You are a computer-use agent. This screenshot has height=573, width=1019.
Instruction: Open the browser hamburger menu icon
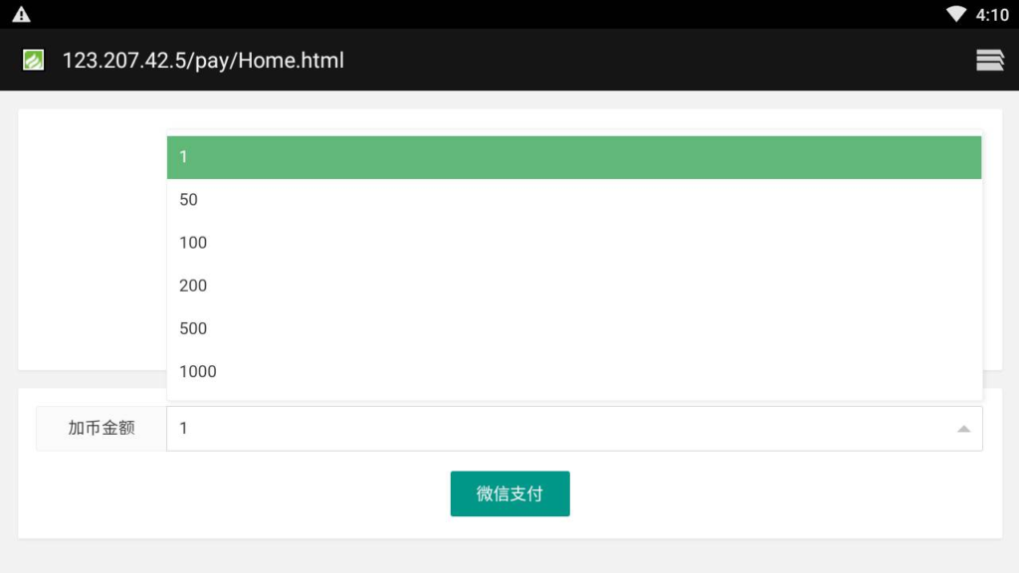[x=990, y=60]
